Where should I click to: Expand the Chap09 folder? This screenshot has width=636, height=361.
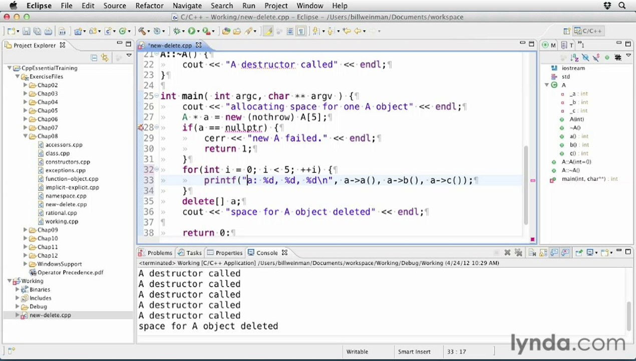26,230
